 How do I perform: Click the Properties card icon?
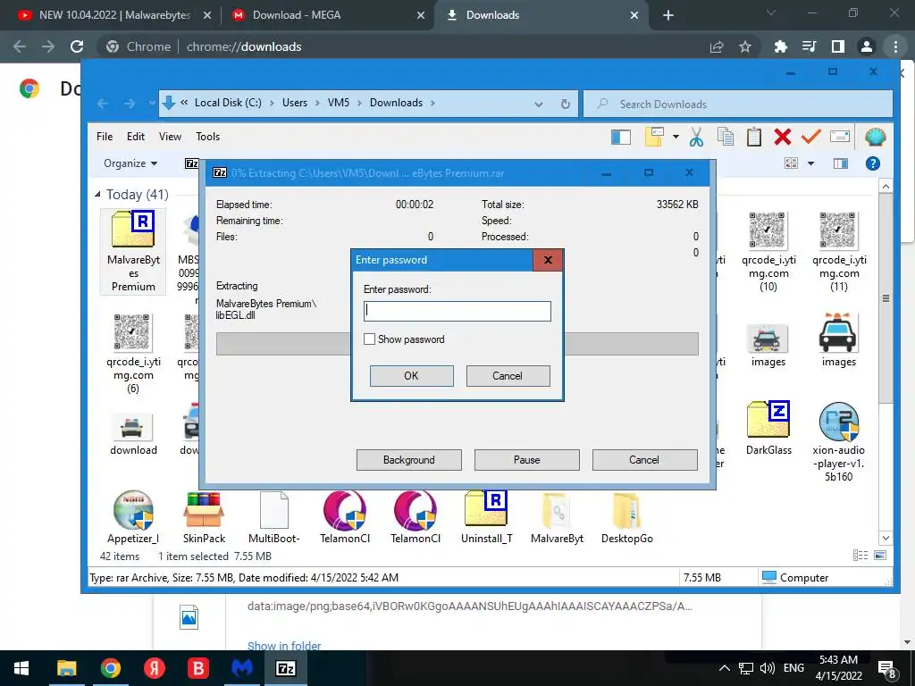840,137
